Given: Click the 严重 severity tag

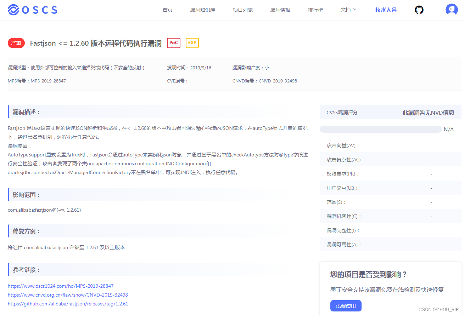Looking at the screenshot, I should (x=16, y=43).
